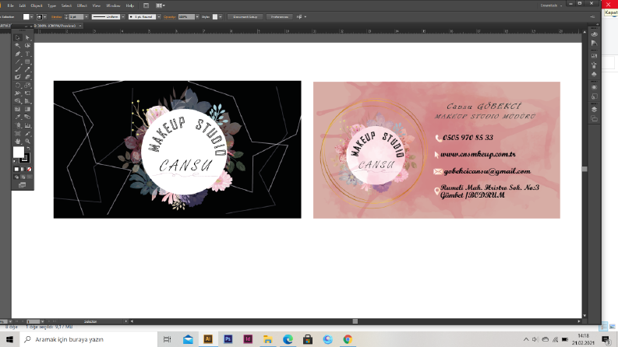Set paint mode to None
This screenshot has width=618, height=347.
pos(29,169)
